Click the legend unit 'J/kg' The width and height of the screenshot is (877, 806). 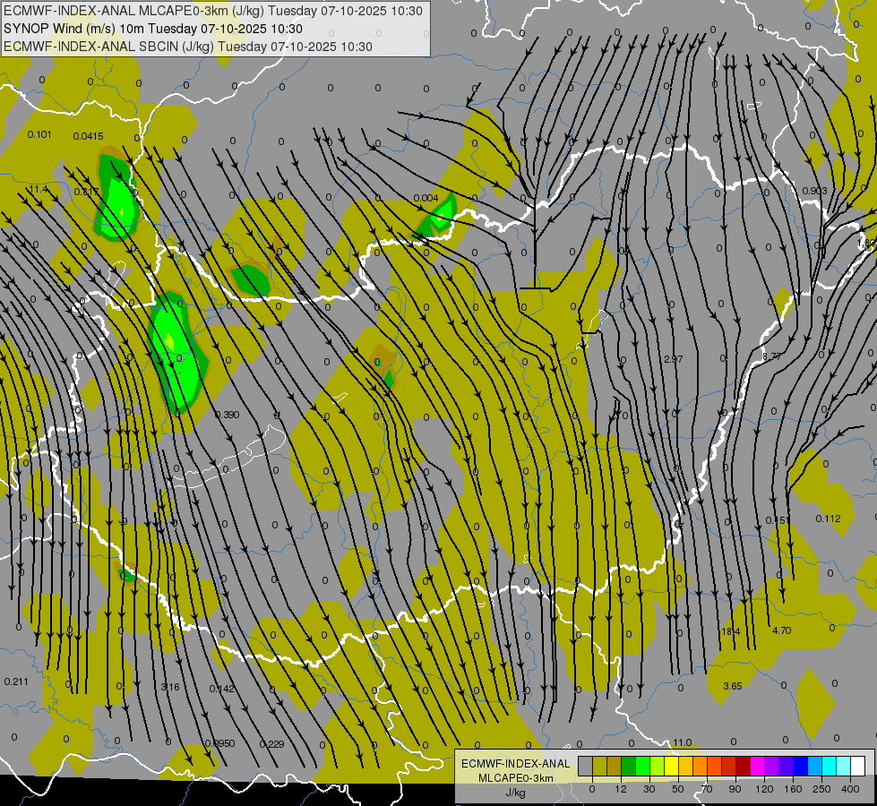click(x=516, y=793)
